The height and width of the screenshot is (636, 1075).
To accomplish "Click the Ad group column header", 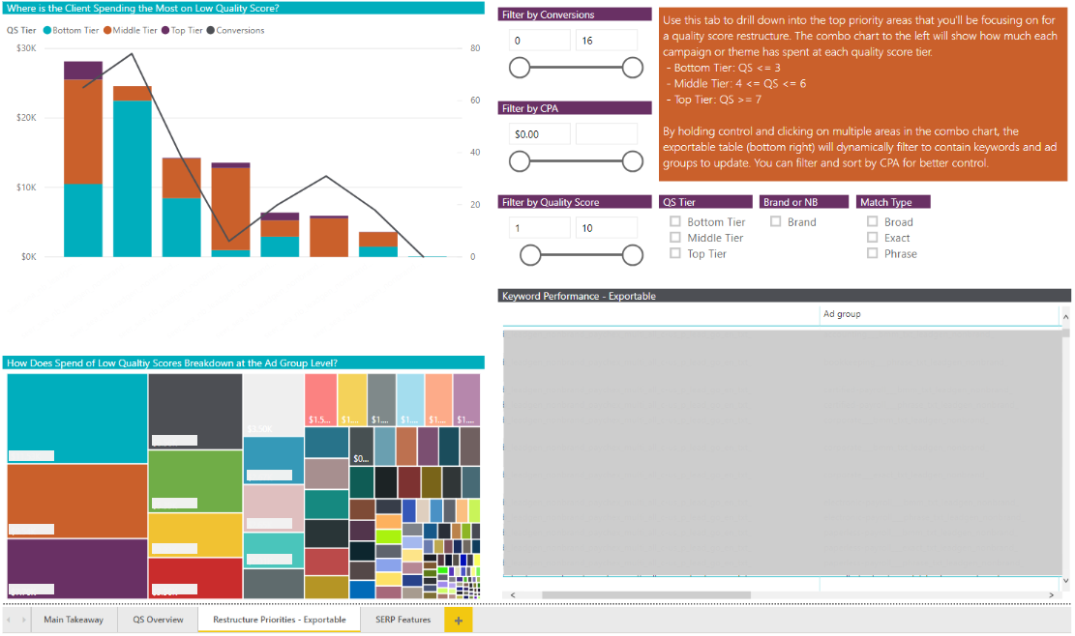I will [x=842, y=314].
